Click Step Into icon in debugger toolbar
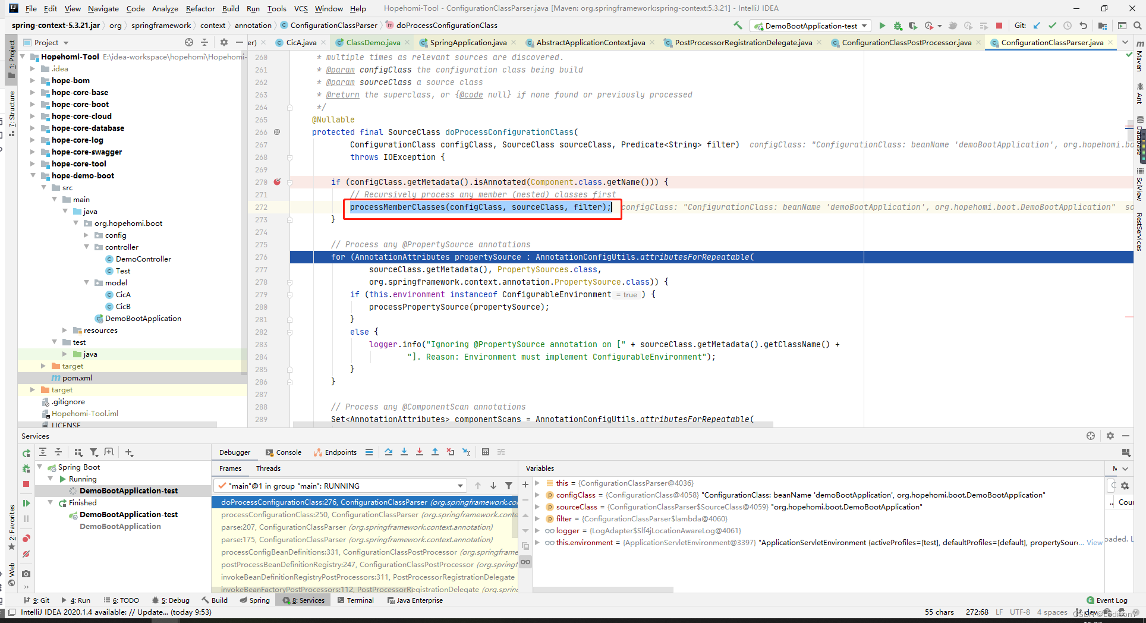Viewport: 1146px width, 623px height. pos(404,452)
